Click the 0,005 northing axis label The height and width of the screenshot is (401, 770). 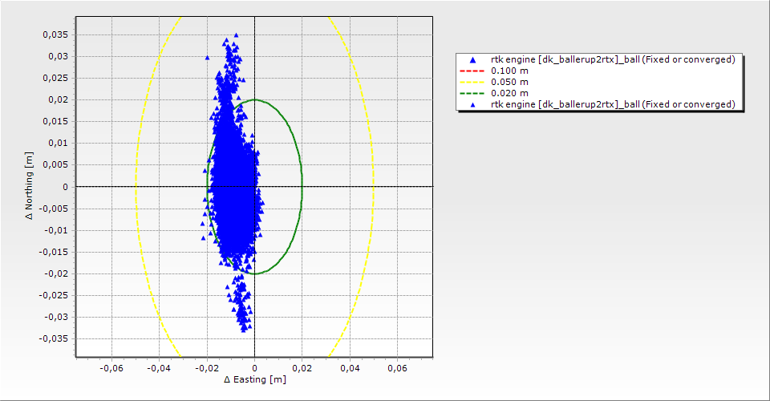coord(55,165)
